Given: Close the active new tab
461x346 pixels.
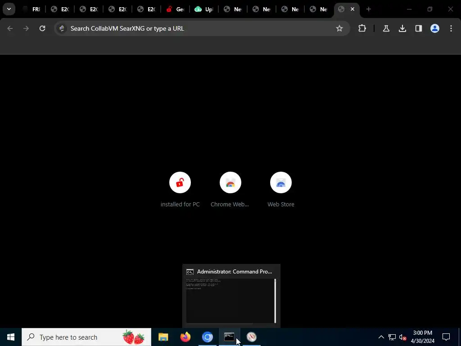Looking at the screenshot, I should tap(353, 9).
